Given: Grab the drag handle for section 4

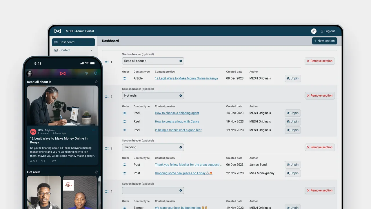Looking at the screenshot, I should pos(107,192).
